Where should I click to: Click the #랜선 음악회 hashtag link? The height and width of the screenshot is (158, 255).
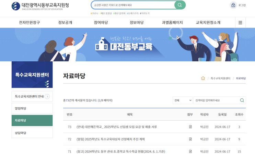(x=119, y=13)
